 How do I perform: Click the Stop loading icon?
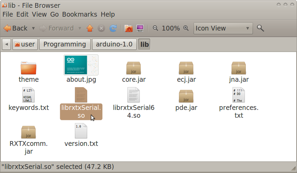(x=101, y=29)
